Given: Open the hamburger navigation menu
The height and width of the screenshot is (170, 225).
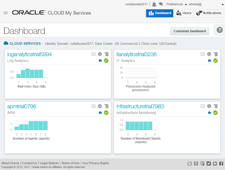Looking at the screenshot, I should 5,13.
